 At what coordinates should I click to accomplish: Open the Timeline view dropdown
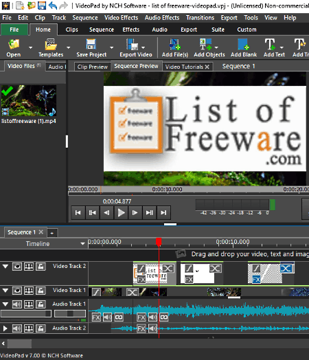tap(83, 244)
